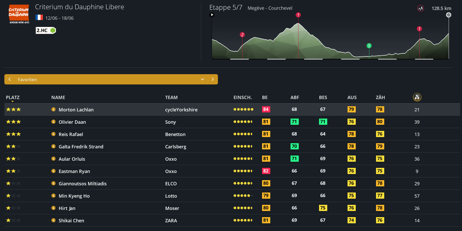Expand the Favoriten dropdown arrow
The width and height of the screenshot is (462, 231).
(203, 79)
